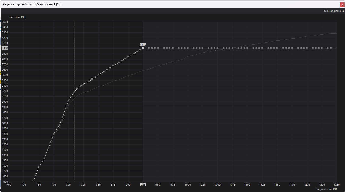Select the curve point at 800 mV
The height and width of the screenshot is (192, 345).
68,101
